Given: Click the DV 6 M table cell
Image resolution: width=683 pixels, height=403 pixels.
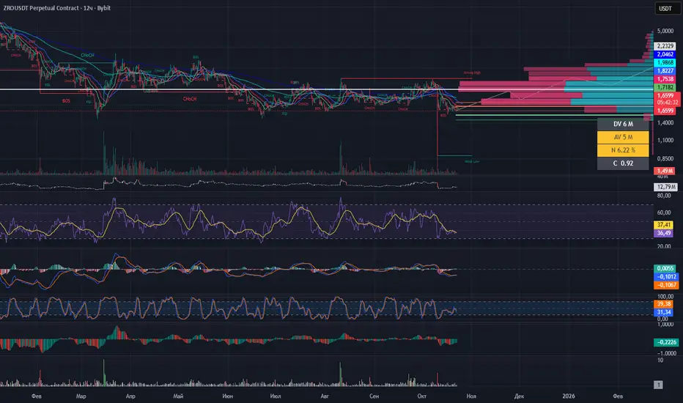Looking at the screenshot, I should tap(623, 124).
